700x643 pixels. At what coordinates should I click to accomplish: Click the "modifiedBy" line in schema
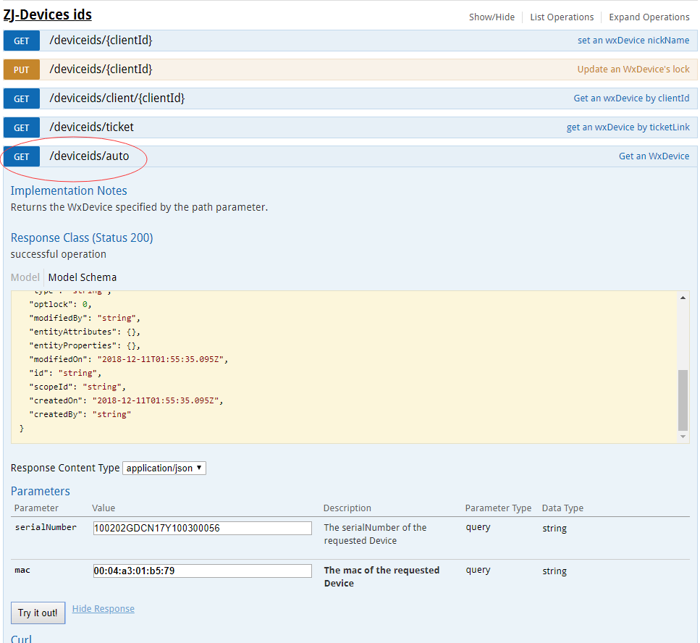(x=85, y=319)
